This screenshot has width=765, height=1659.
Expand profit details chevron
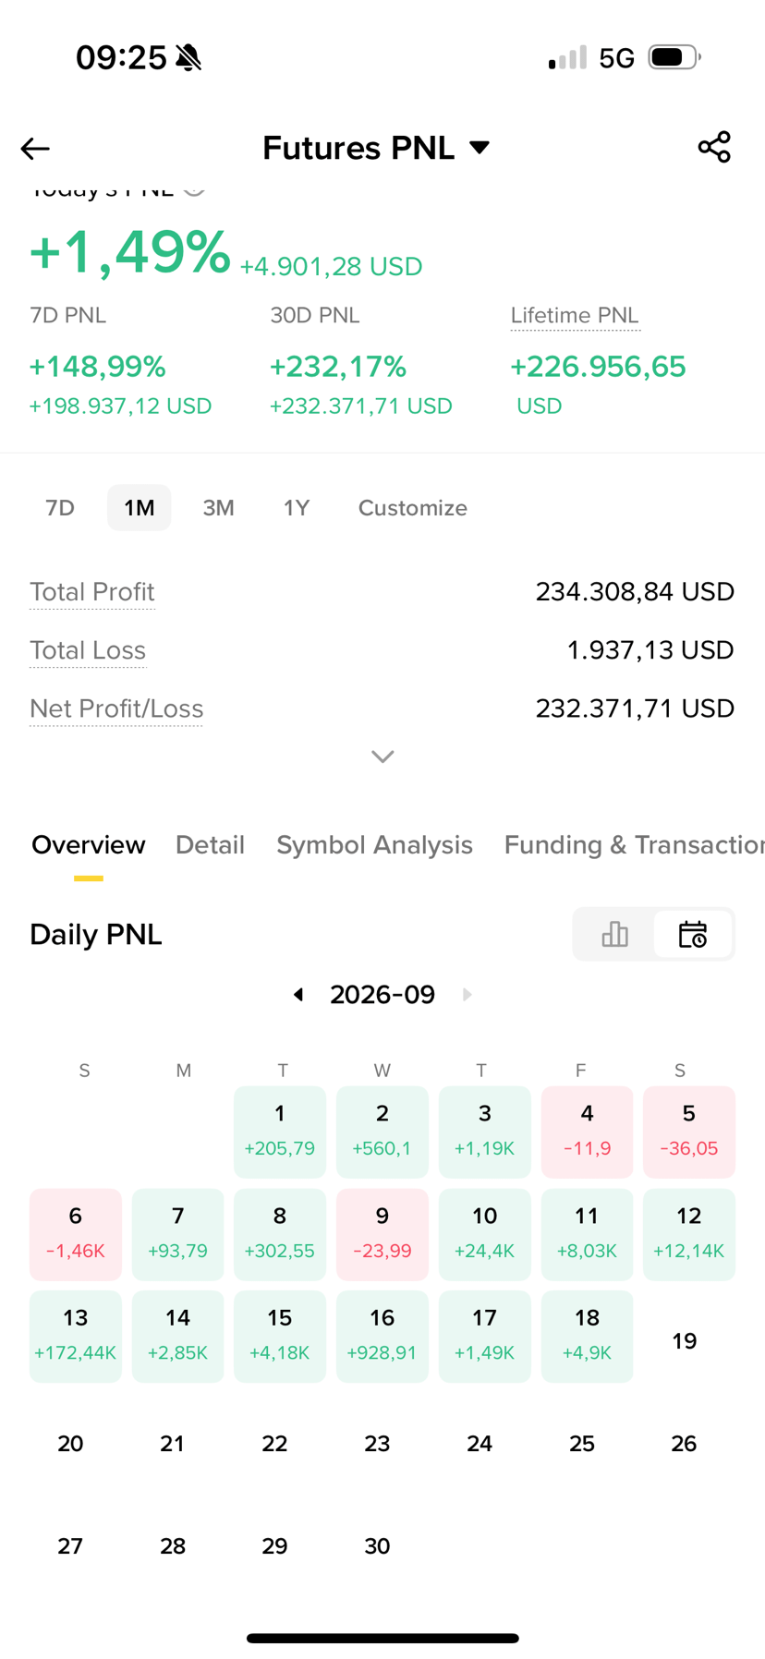click(x=382, y=757)
